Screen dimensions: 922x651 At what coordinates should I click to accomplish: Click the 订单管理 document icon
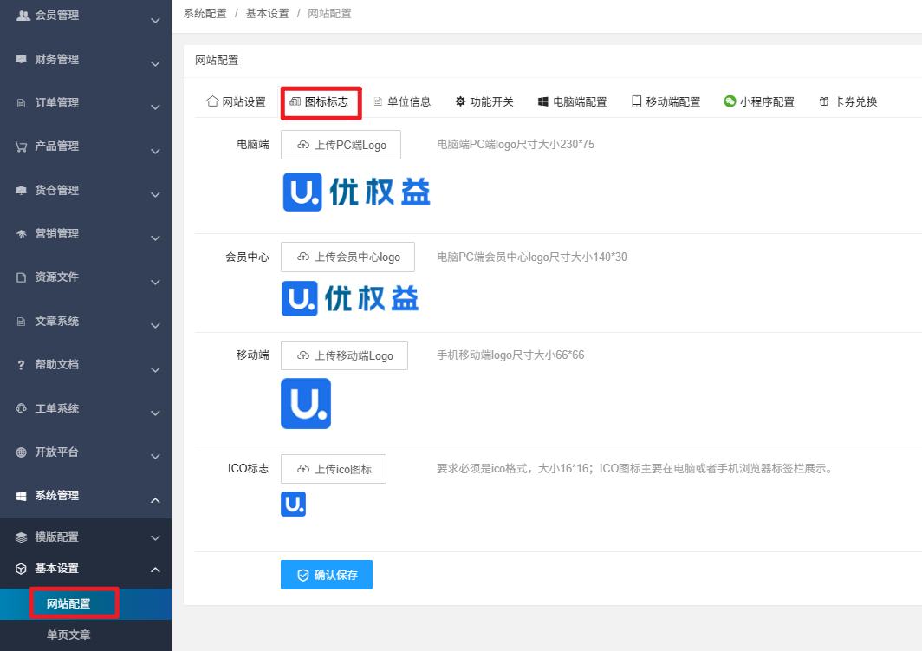click(x=21, y=103)
